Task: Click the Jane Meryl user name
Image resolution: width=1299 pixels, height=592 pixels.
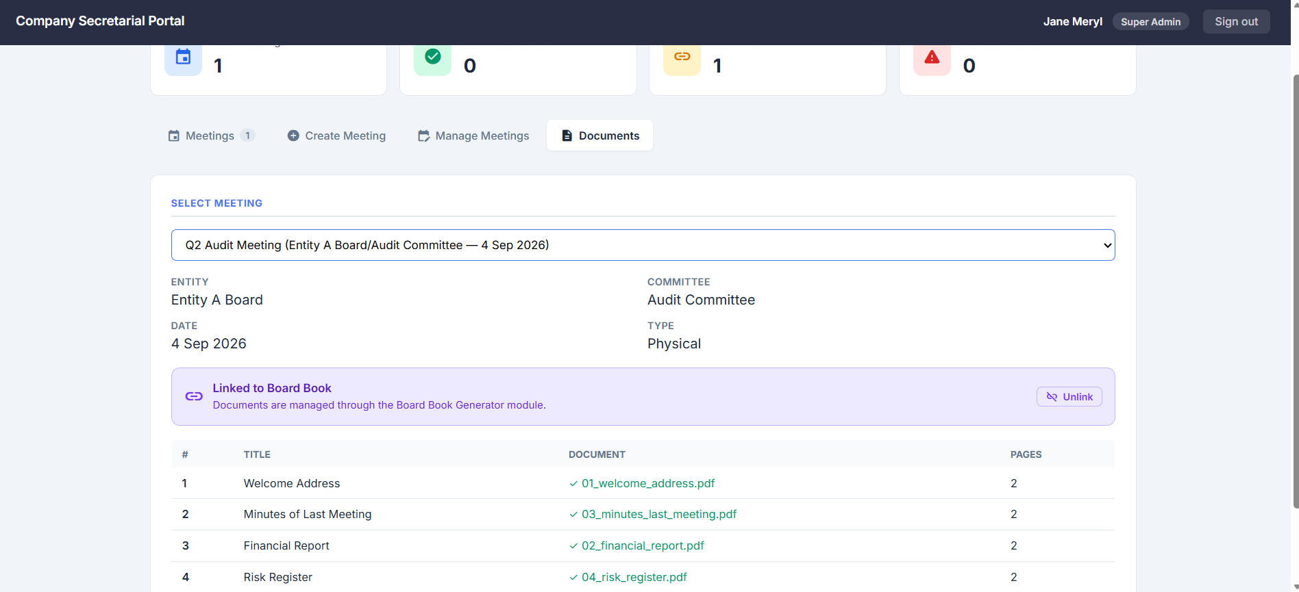Action: tap(1072, 21)
